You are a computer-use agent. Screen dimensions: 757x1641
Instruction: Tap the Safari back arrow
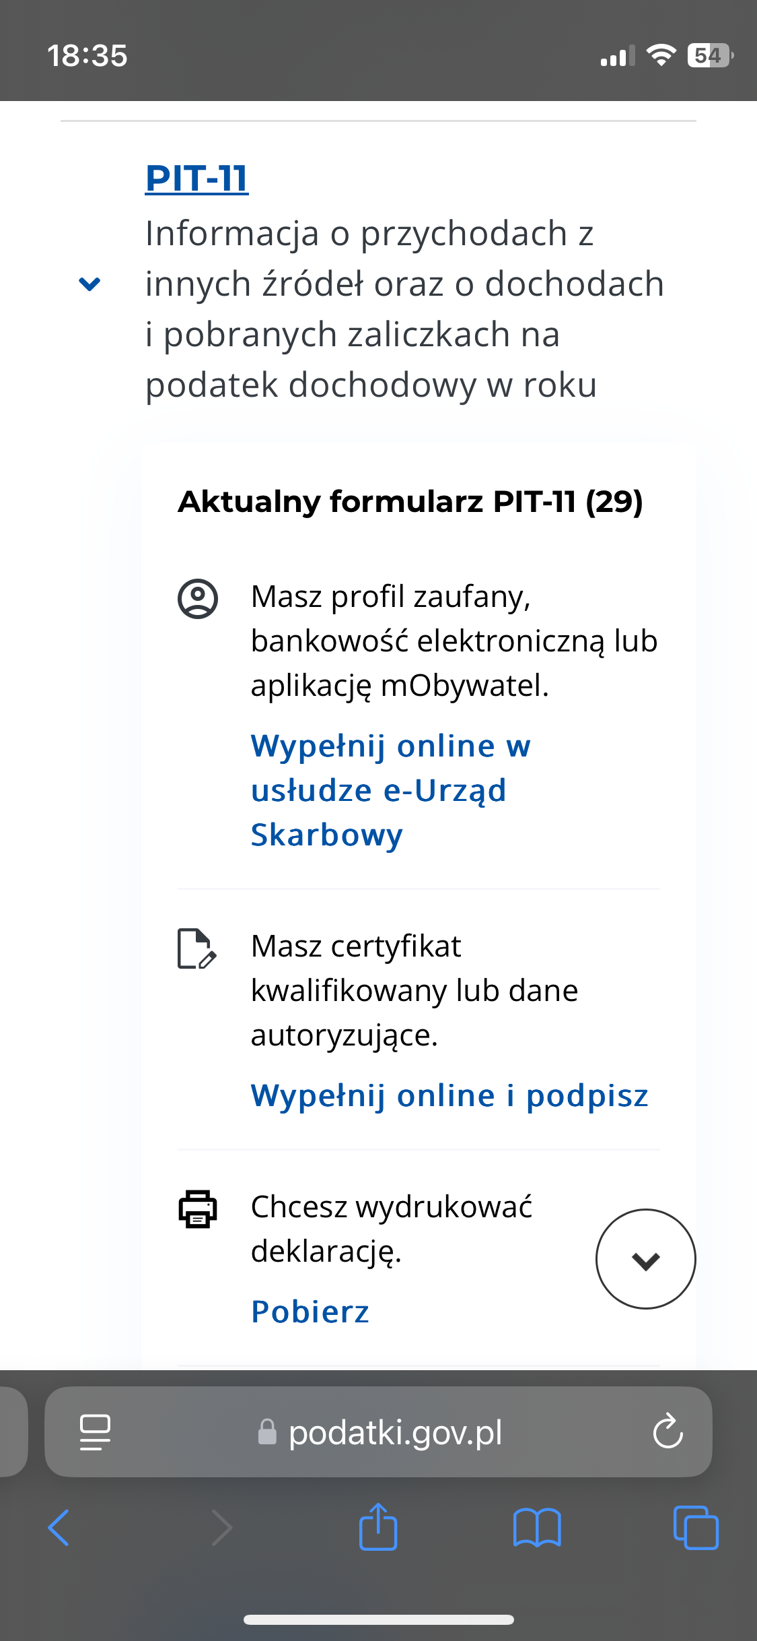coord(59,1528)
